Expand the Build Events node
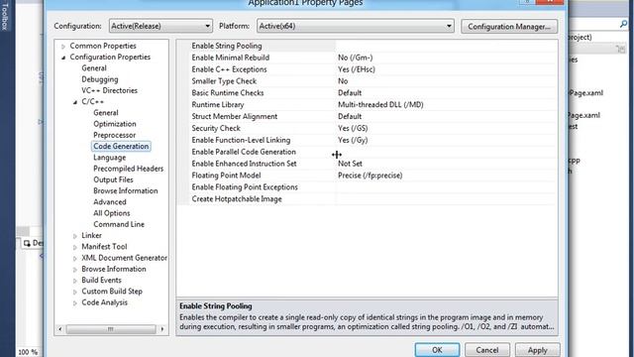This screenshot has width=634, height=357. [75, 280]
